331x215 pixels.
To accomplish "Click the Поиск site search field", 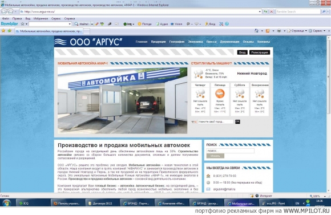I will click(230, 151).
